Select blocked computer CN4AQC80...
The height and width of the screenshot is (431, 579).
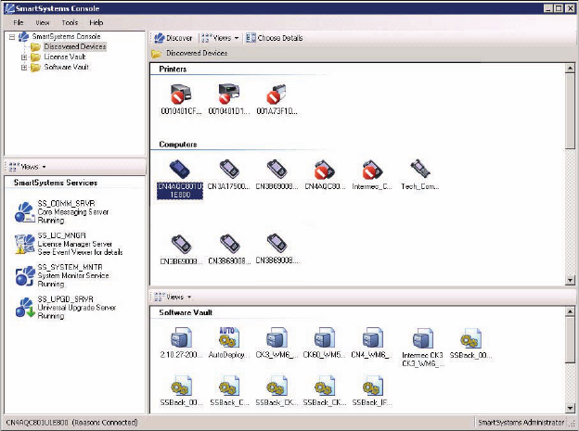(325, 170)
